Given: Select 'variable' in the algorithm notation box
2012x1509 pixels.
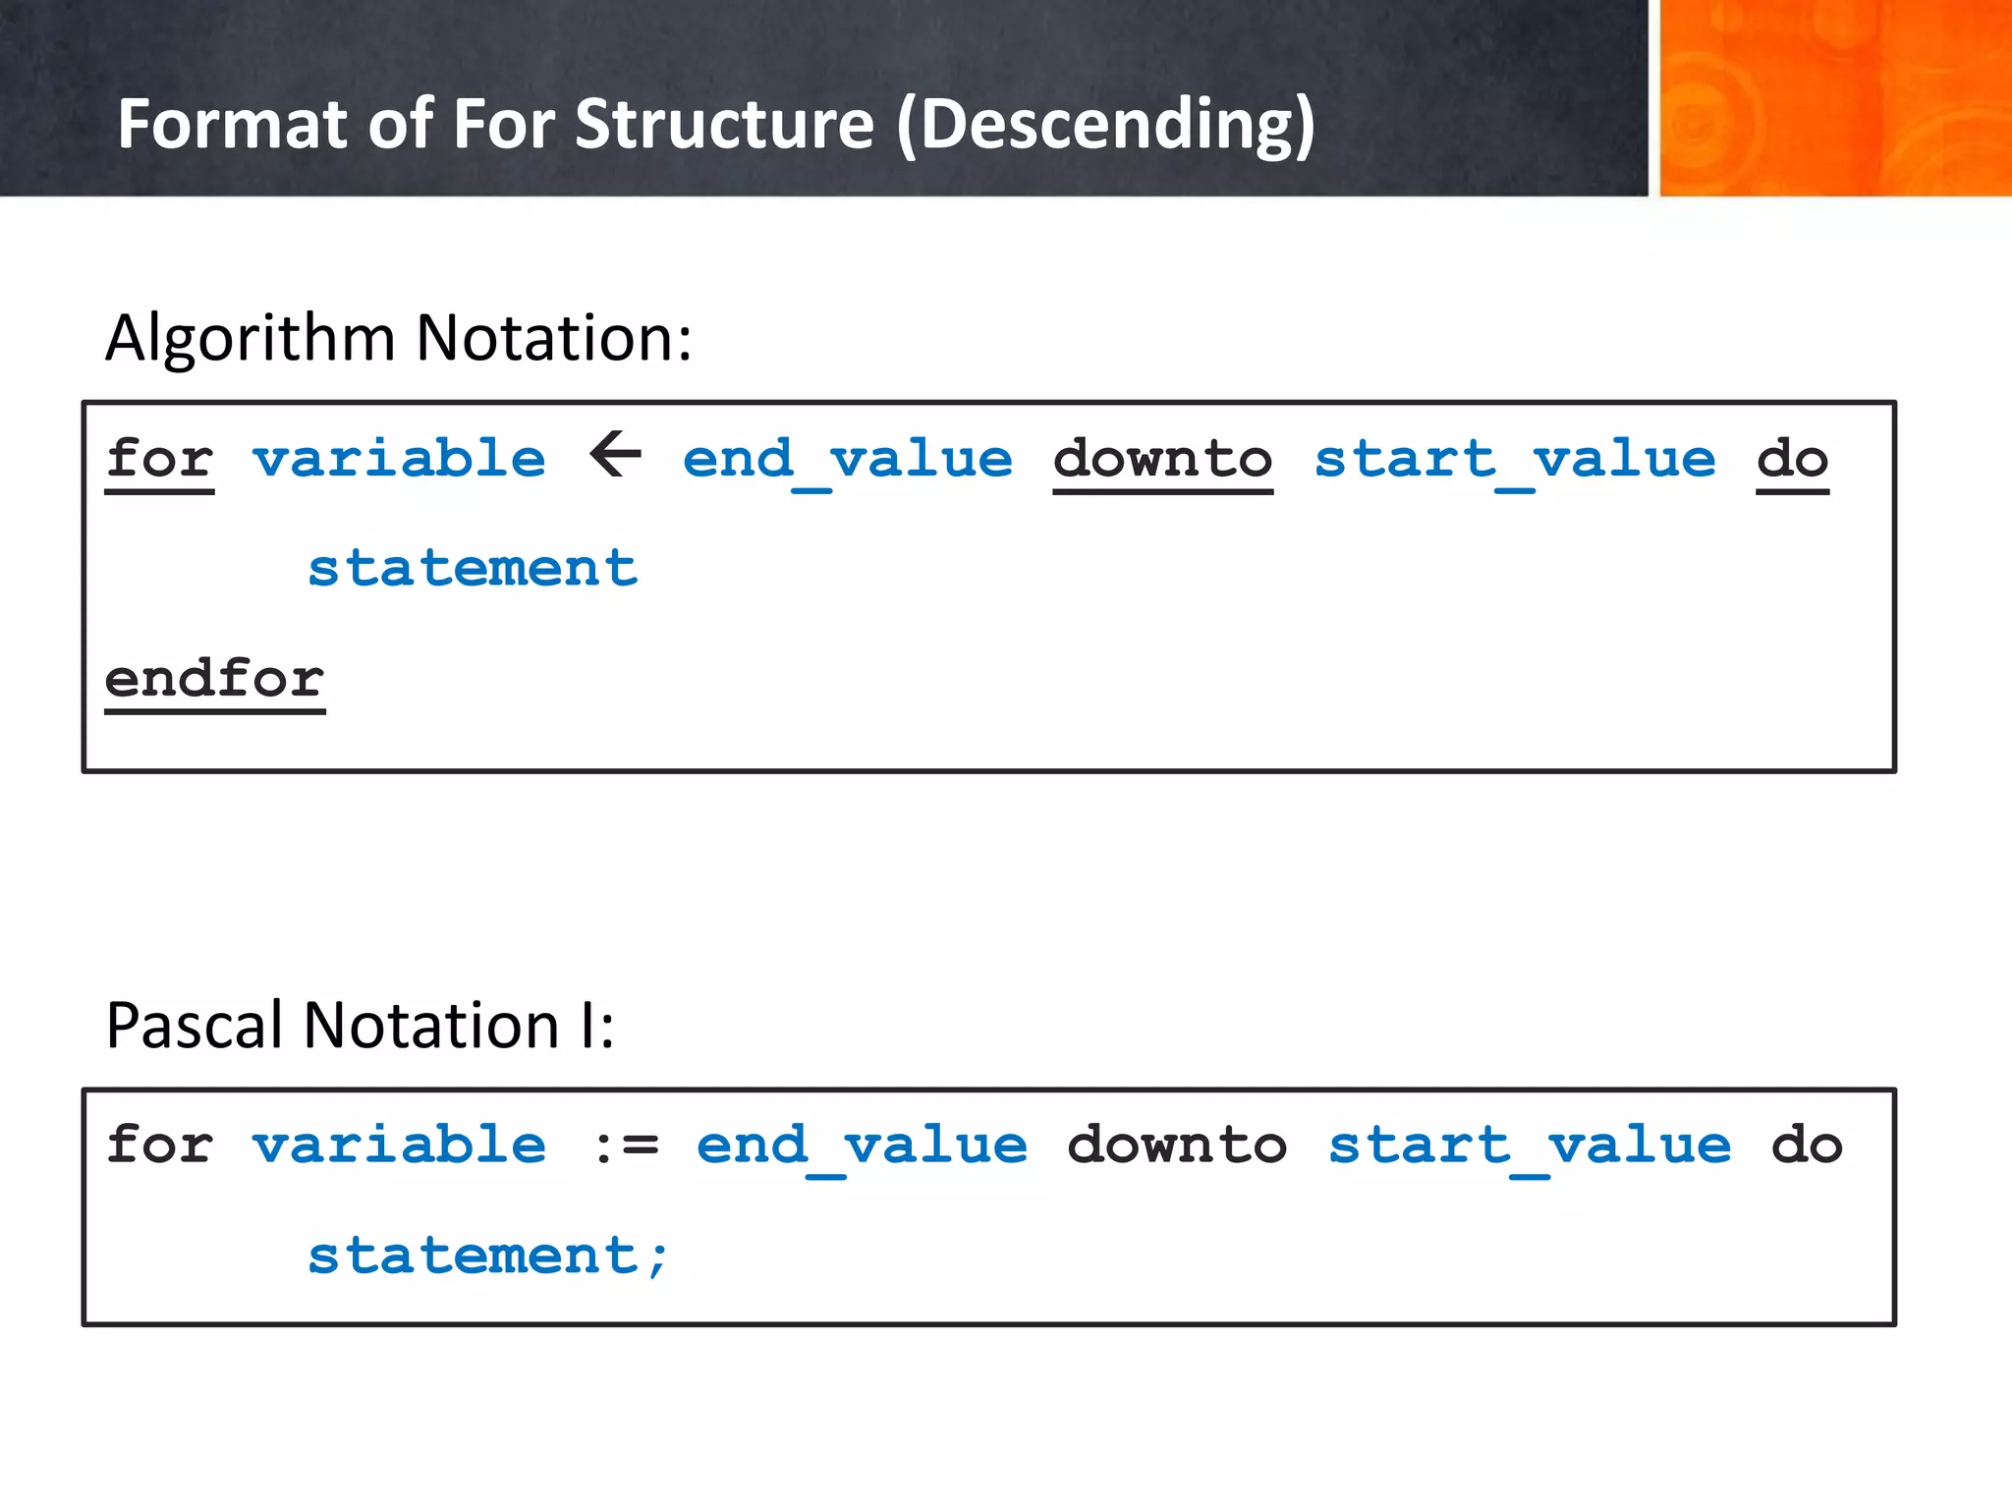Looking at the screenshot, I should click(398, 459).
